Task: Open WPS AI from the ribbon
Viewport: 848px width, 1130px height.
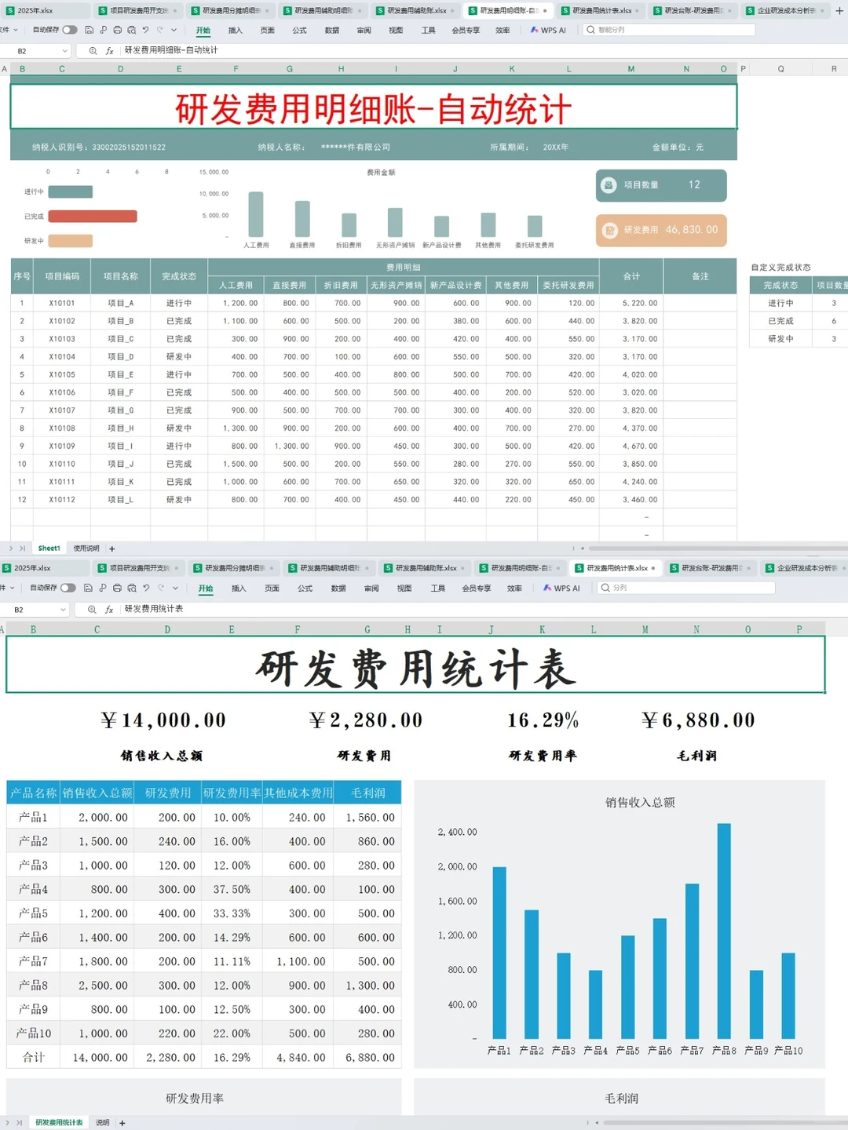Action: [549, 30]
